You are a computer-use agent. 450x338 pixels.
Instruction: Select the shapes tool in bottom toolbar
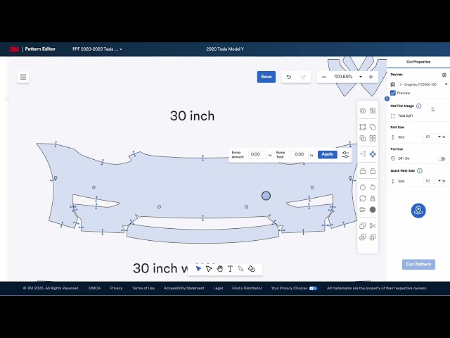pyautogui.click(x=252, y=269)
